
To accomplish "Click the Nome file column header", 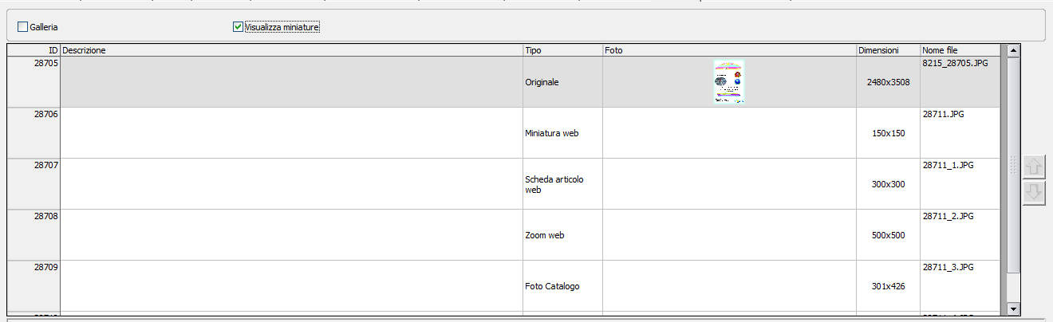I will (x=960, y=50).
